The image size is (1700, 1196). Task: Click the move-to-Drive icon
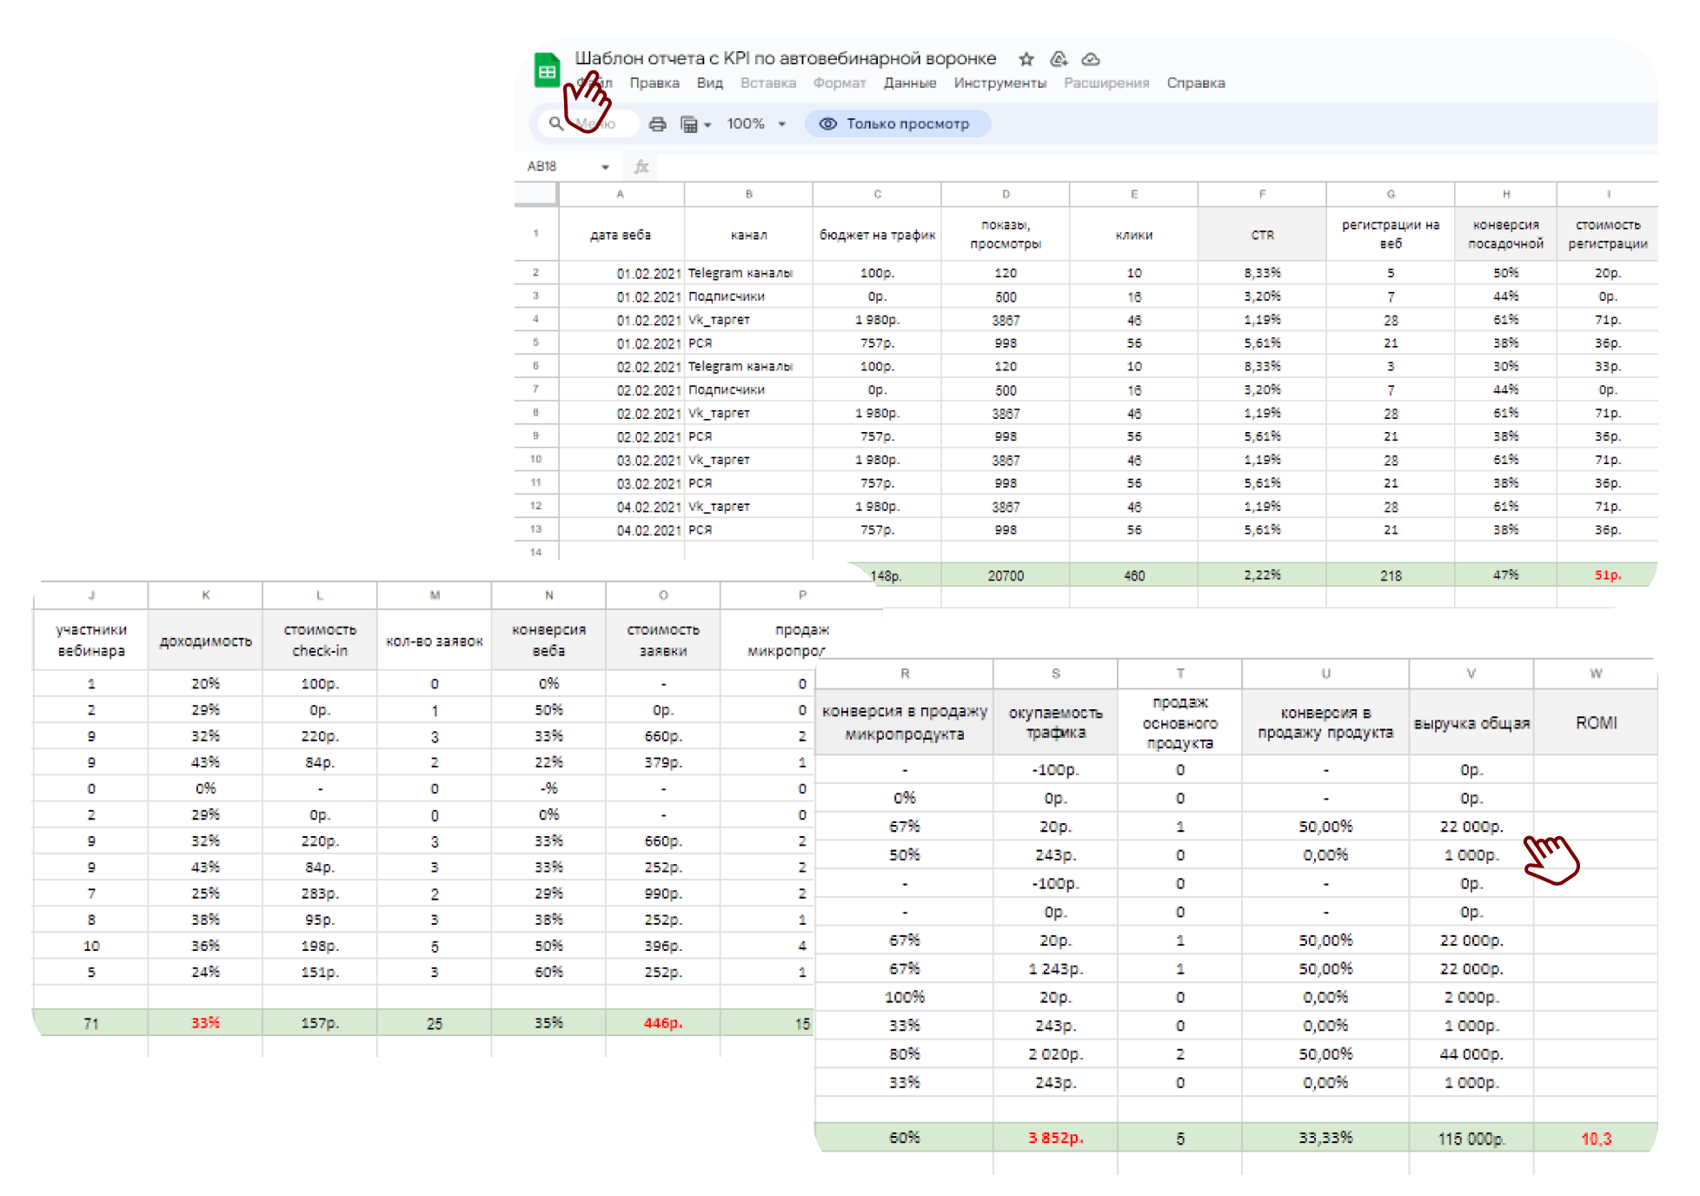pyautogui.click(x=1059, y=59)
